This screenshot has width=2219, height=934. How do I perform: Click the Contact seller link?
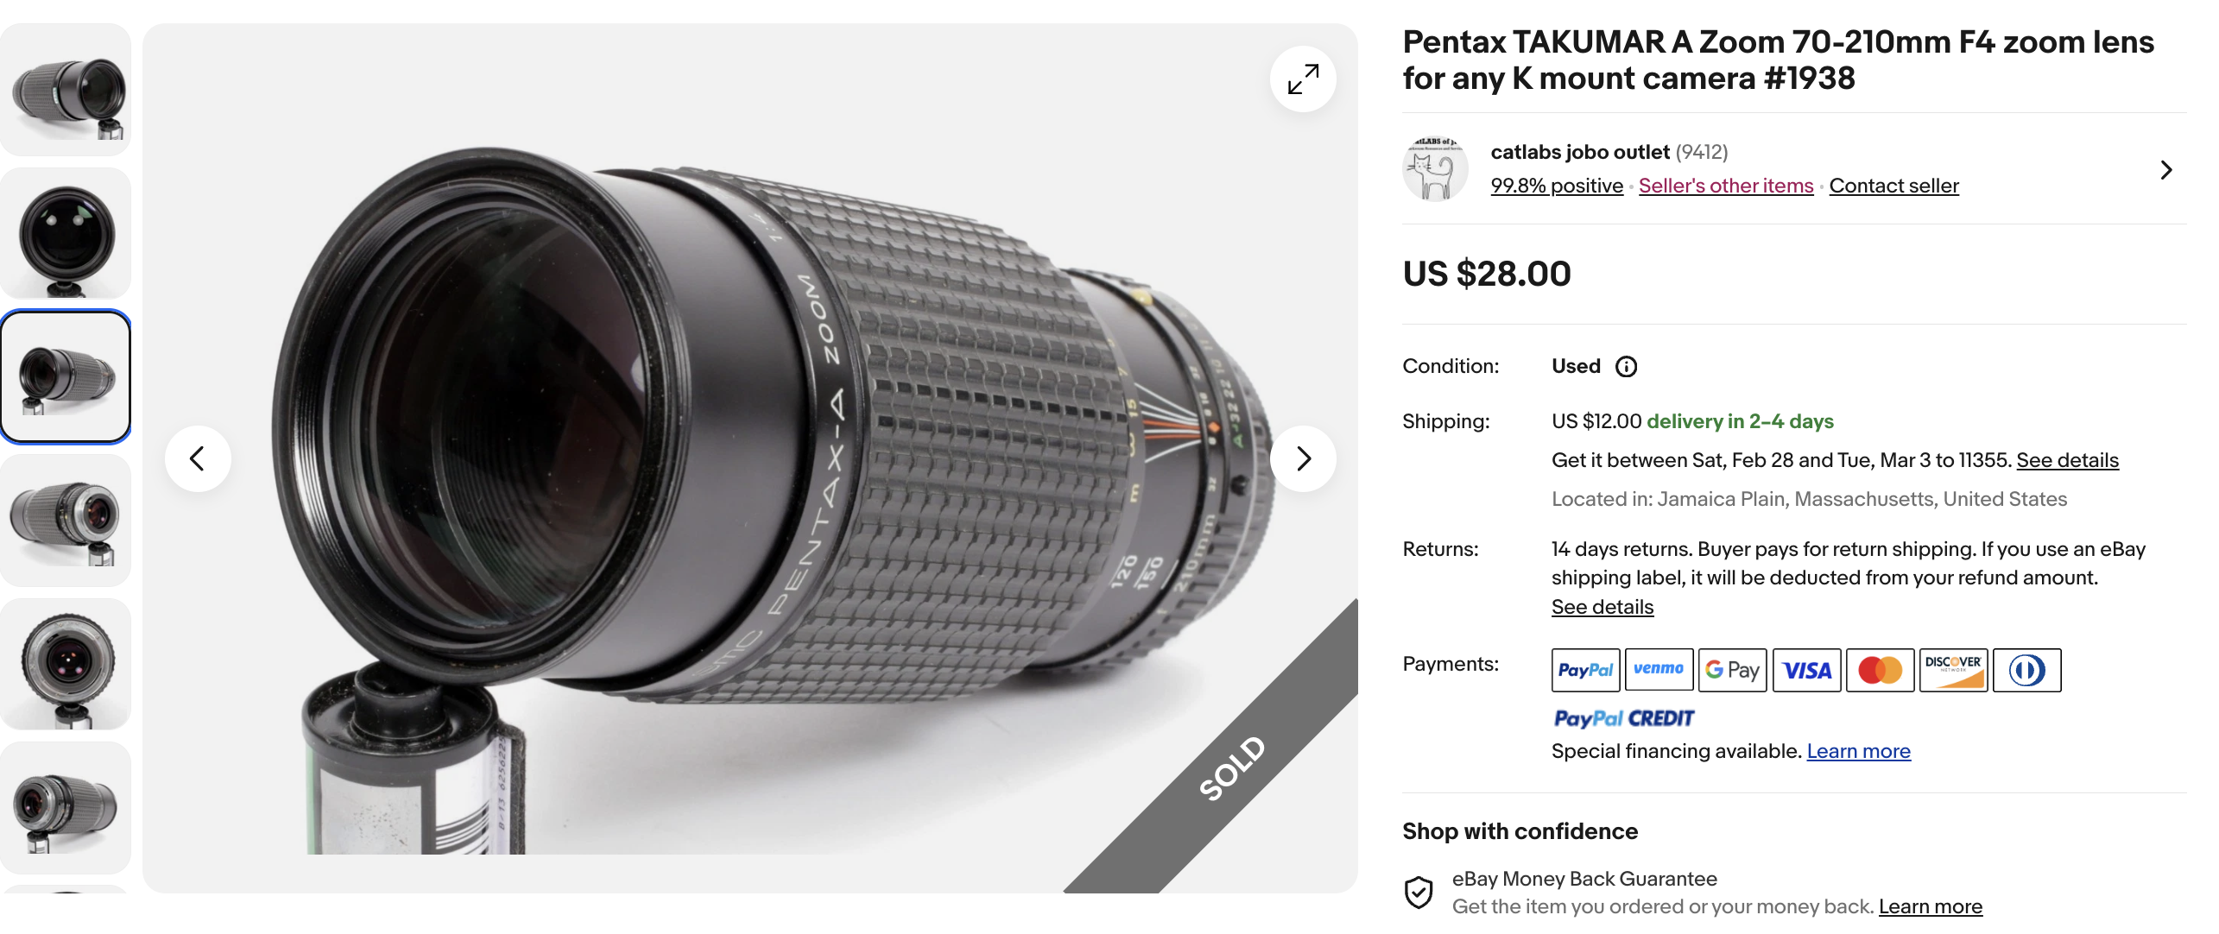[1893, 186]
